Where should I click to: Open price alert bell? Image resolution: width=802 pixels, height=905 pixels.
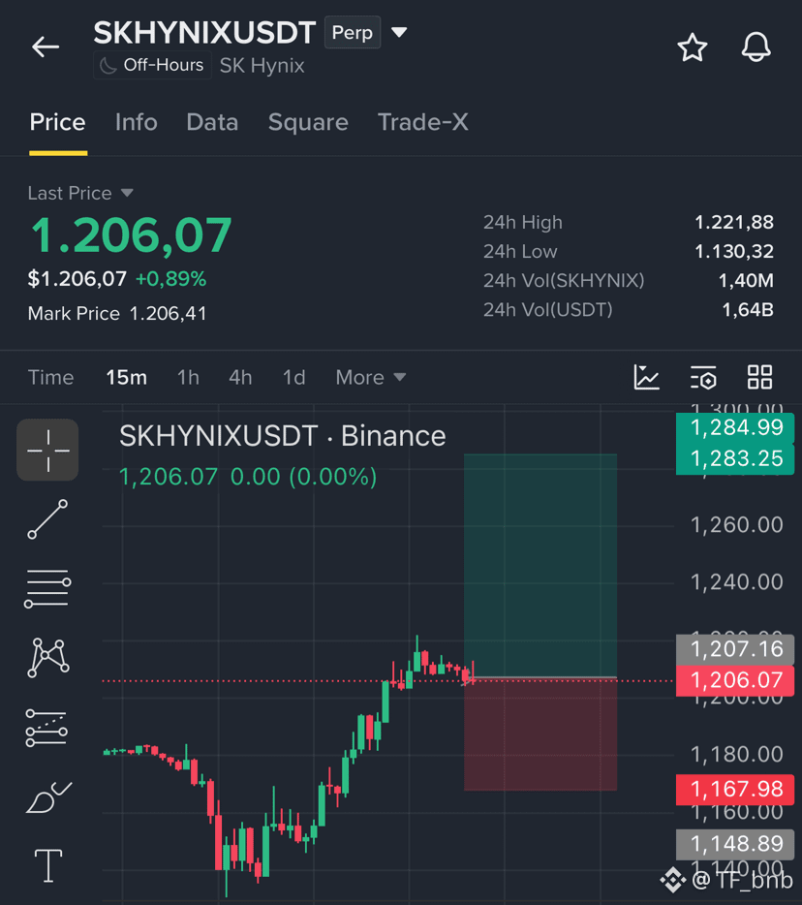tap(756, 47)
